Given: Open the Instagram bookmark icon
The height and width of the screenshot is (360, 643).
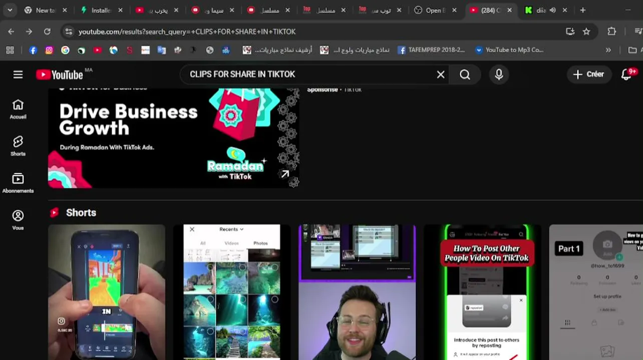Looking at the screenshot, I should (x=49, y=50).
